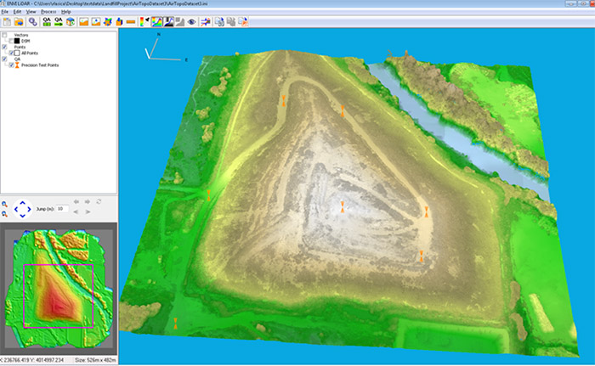Click the Jump (m) input field

pos(63,208)
